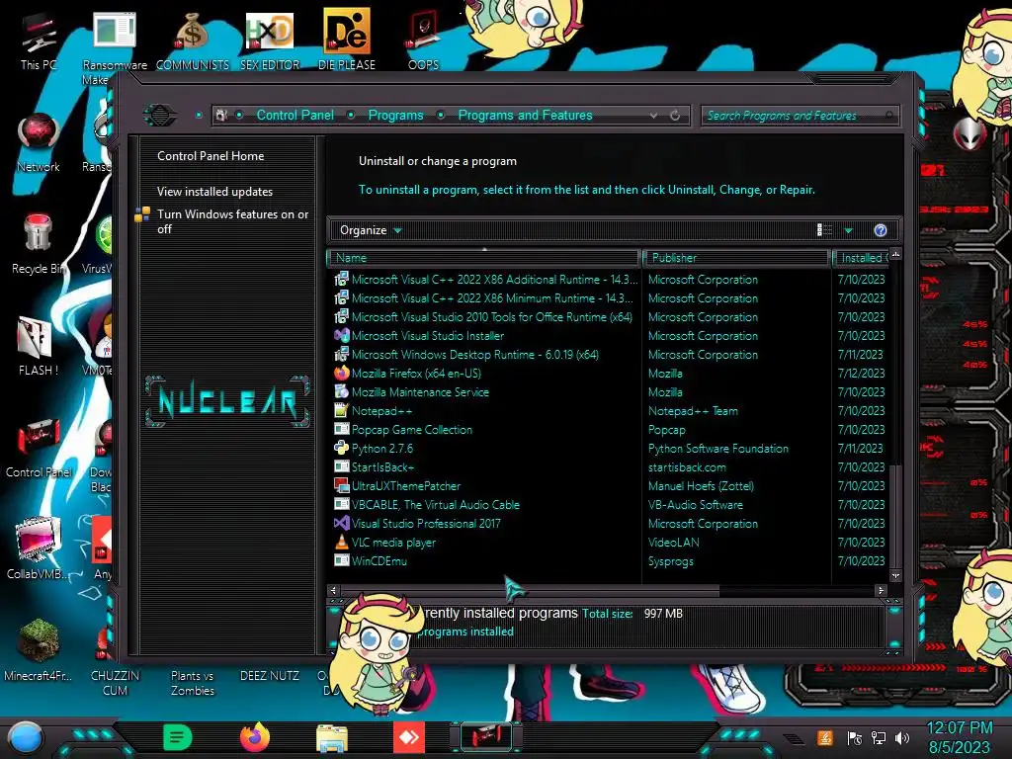This screenshot has height=759, width=1012.
Task: Expand the address bar history dropdown
Action: tap(654, 116)
